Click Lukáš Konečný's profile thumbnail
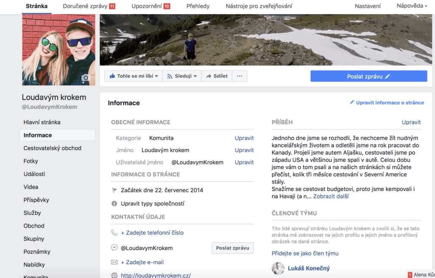Image resolution: width=435 pixels, height=278 pixels. click(x=278, y=268)
